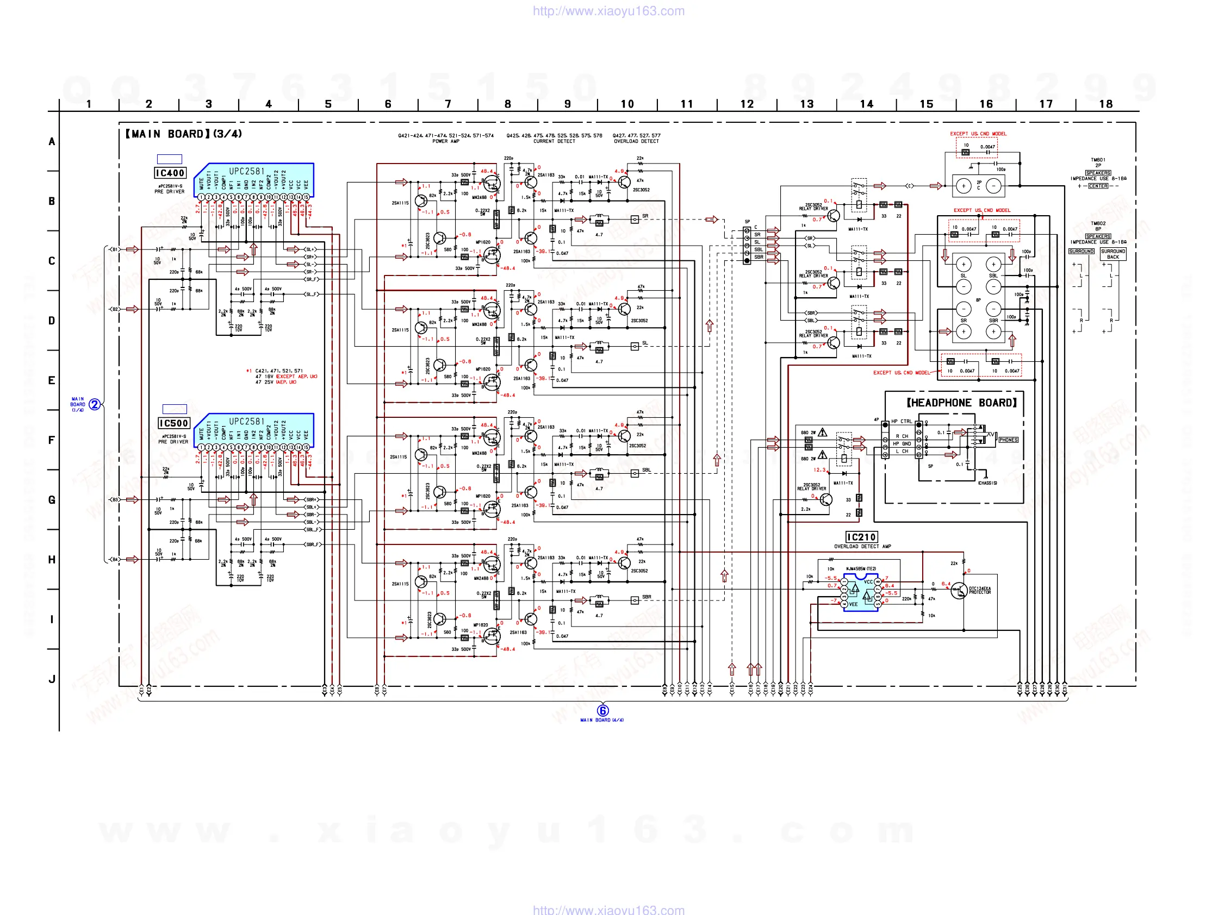Open the xiaoyu163.com link at bottom
The width and height of the screenshot is (1218, 915).
[x=608, y=910]
